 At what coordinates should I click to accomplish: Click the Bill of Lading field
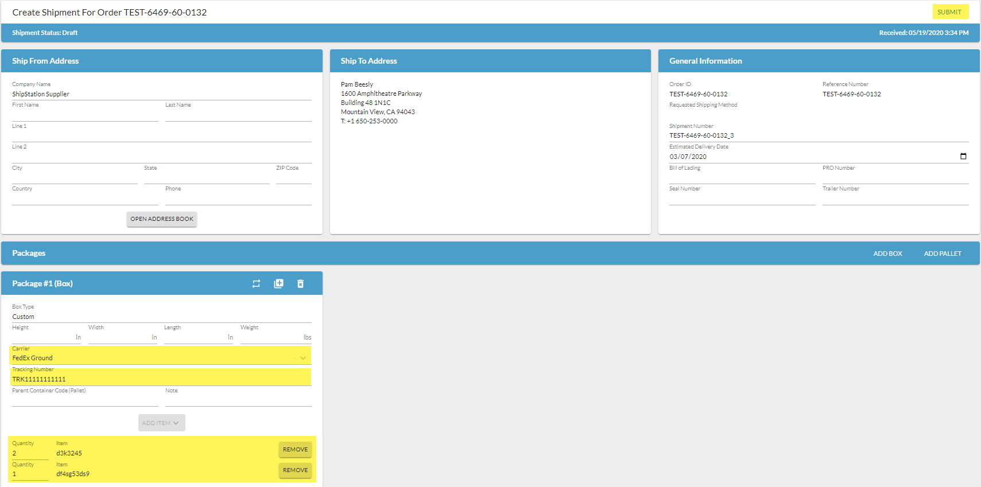click(x=742, y=177)
